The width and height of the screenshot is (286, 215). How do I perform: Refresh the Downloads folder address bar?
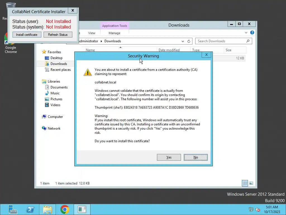(189, 41)
